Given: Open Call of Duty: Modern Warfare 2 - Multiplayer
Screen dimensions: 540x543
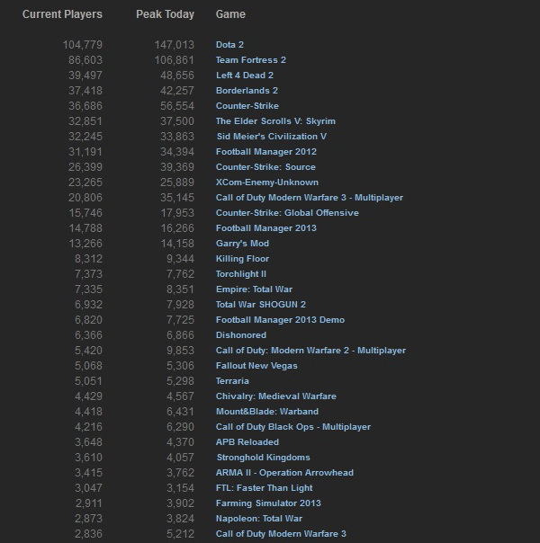Looking at the screenshot, I should coord(310,350).
